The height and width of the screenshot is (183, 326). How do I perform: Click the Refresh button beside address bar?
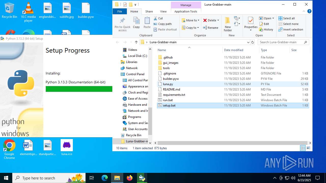coord(253,42)
